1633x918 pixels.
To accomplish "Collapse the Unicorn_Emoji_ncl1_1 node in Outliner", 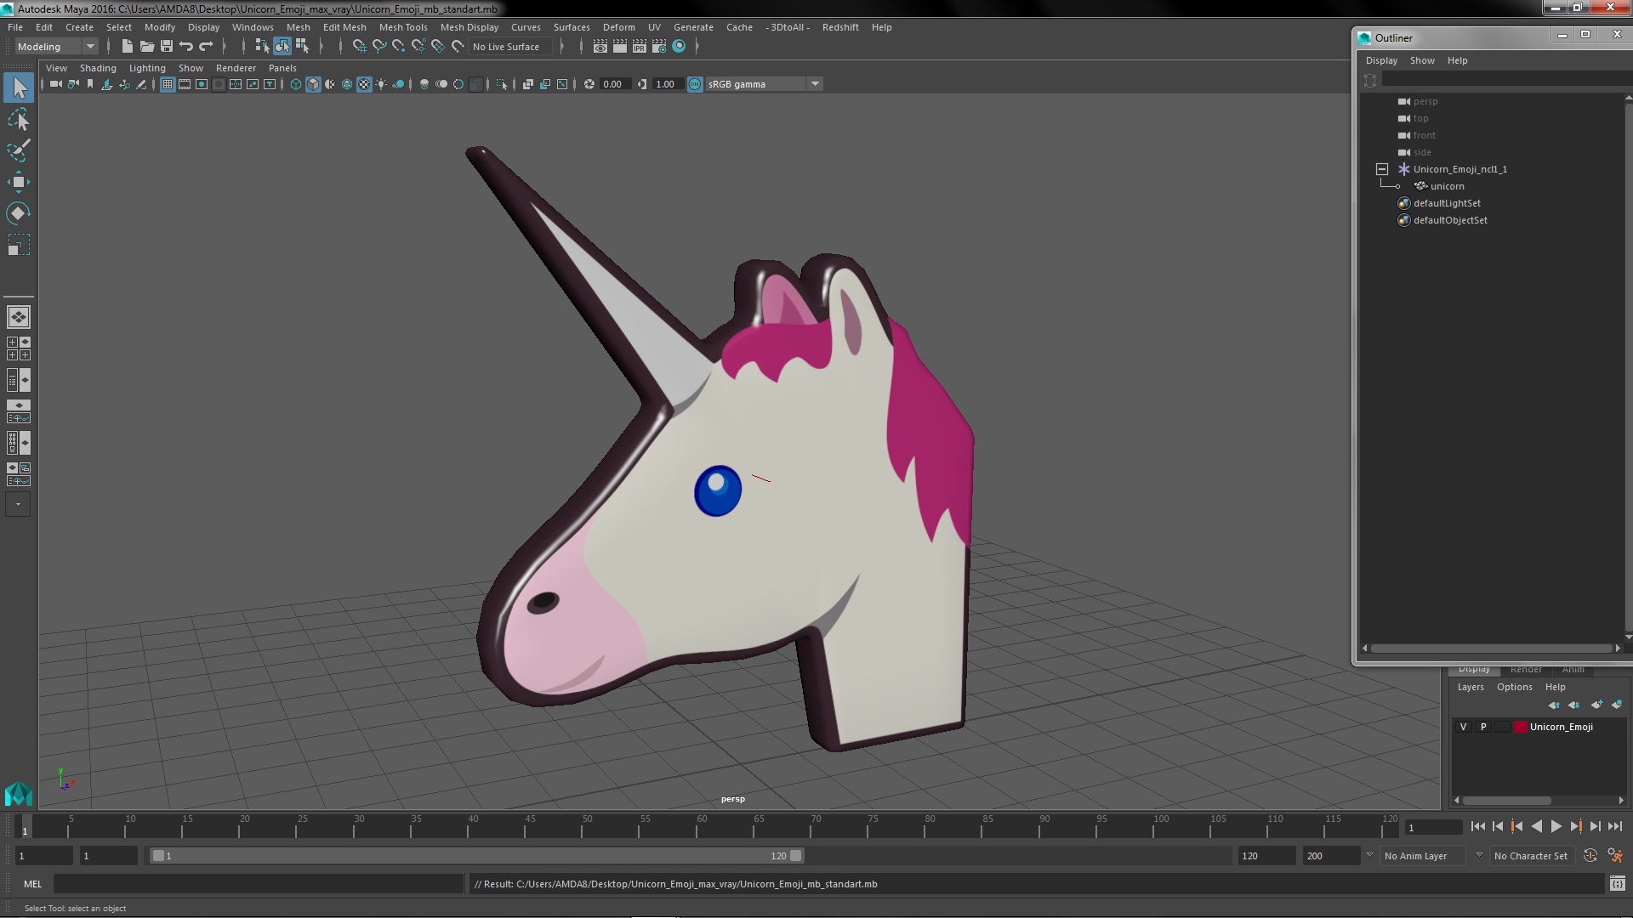I will pyautogui.click(x=1382, y=169).
